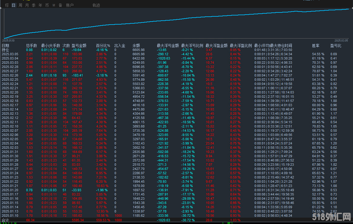The height and width of the screenshot is (224, 353).
Task: Click the 总手数 column header
Action: coord(32,46)
